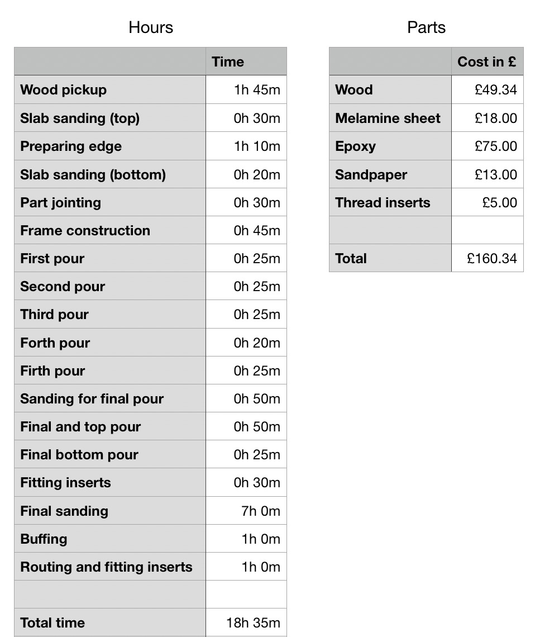Click the Epoxy cost £75.00 cell
This screenshot has height=637, width=535.
tap(487, 146)
